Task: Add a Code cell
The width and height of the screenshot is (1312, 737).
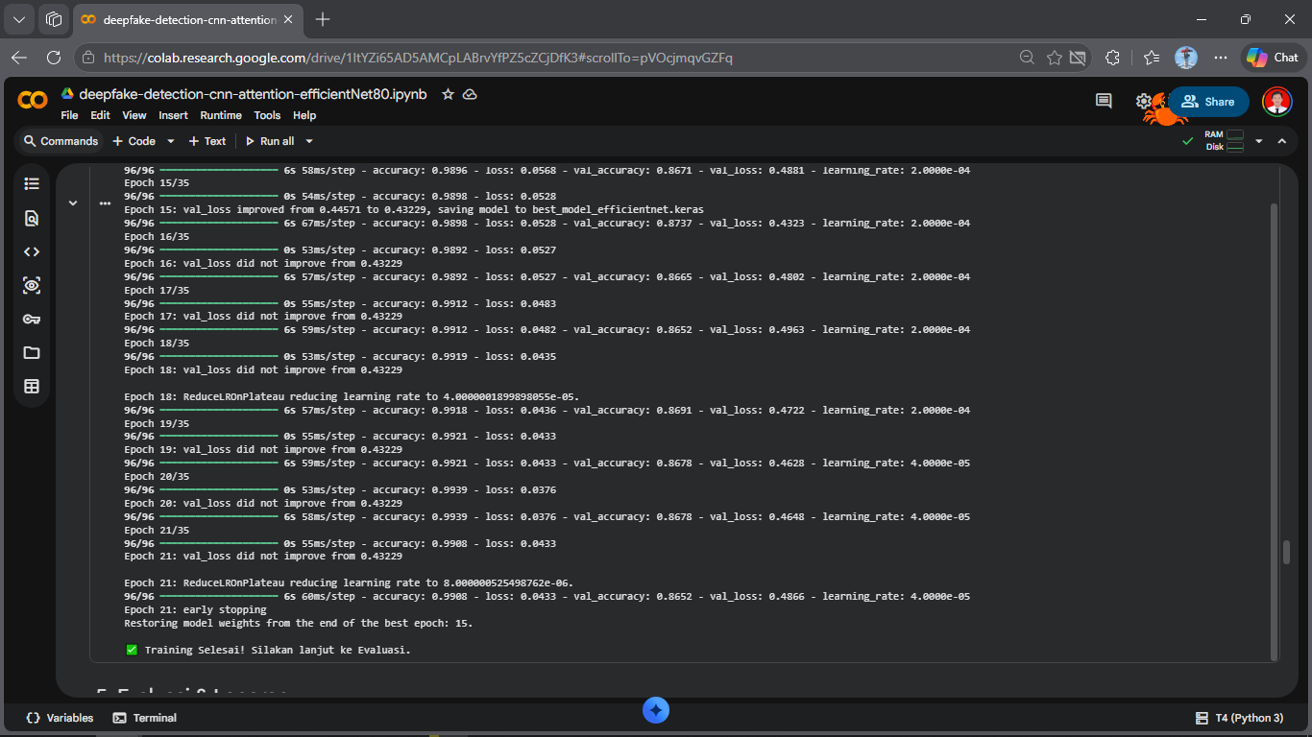Action: pos(134,141)
